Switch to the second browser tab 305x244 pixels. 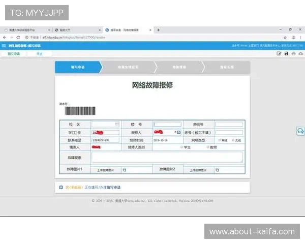(x=77, y=30)
